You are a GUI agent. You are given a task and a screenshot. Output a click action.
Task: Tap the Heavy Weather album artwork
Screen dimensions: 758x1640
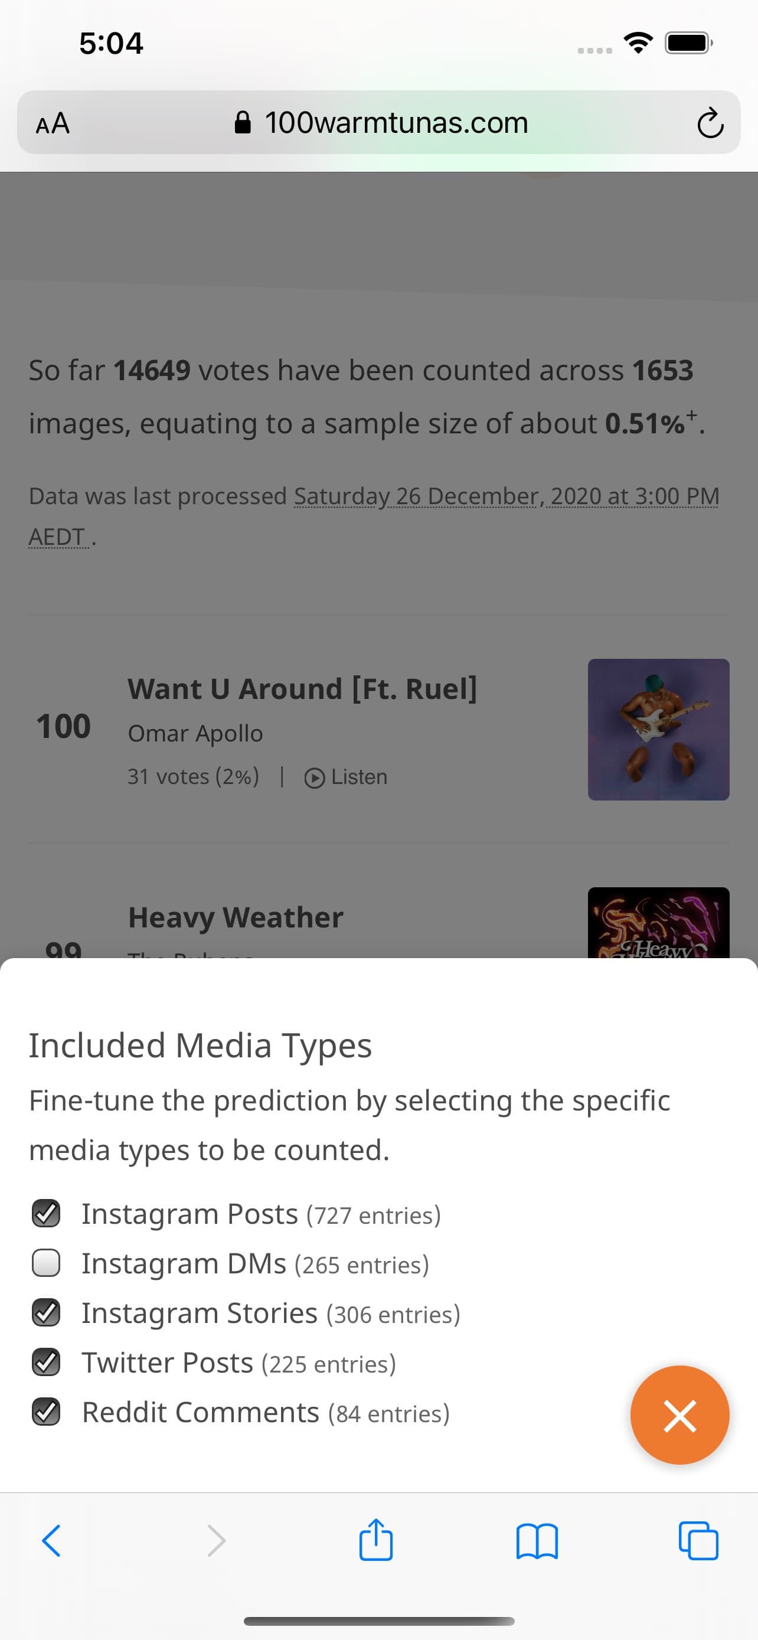point(658,923)
